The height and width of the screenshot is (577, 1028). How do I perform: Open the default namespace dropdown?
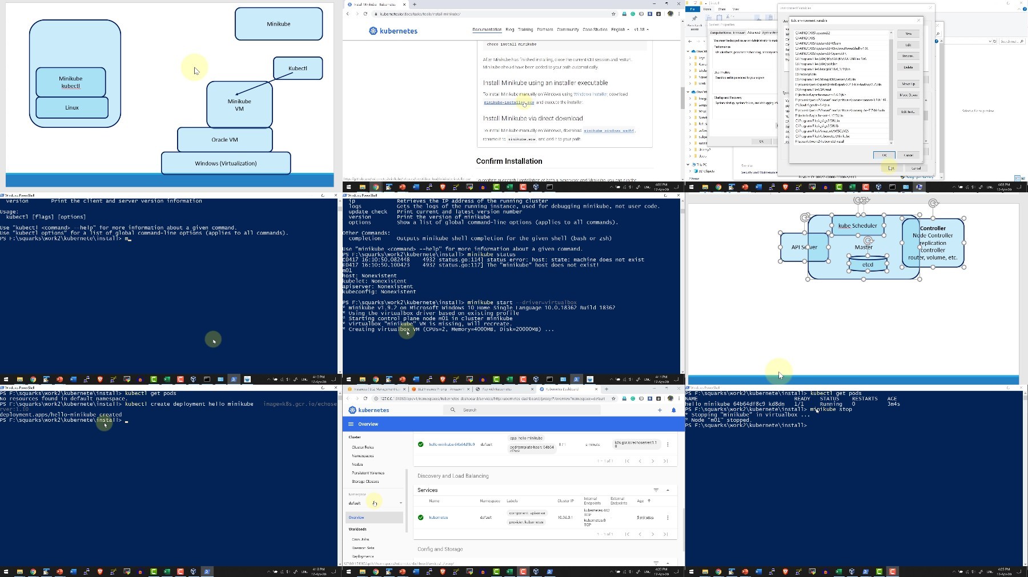point(375,503)
